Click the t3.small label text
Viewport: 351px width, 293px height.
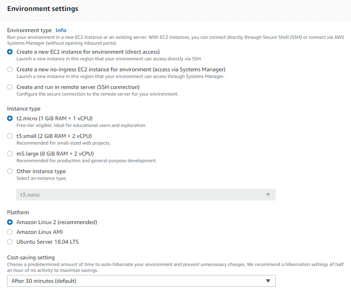[54, 136]
